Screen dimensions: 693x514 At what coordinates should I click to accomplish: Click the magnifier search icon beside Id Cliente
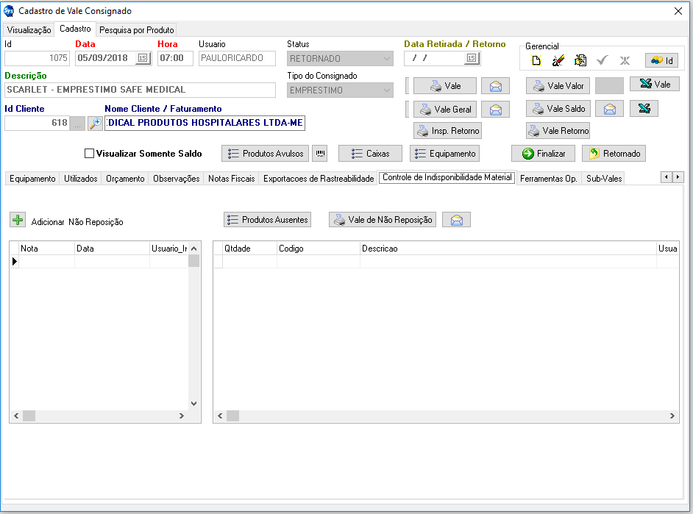(95, 124)
